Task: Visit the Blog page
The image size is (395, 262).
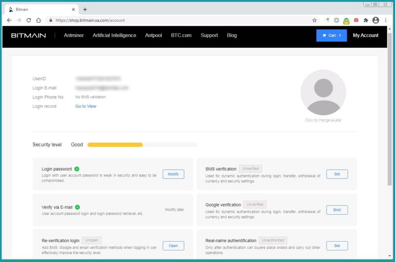Action: point(232,35)
